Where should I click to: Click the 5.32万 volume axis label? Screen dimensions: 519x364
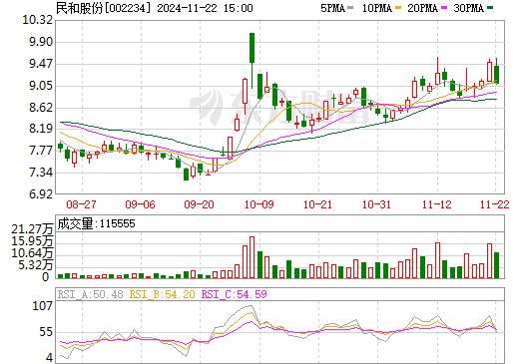click(35, 265)
